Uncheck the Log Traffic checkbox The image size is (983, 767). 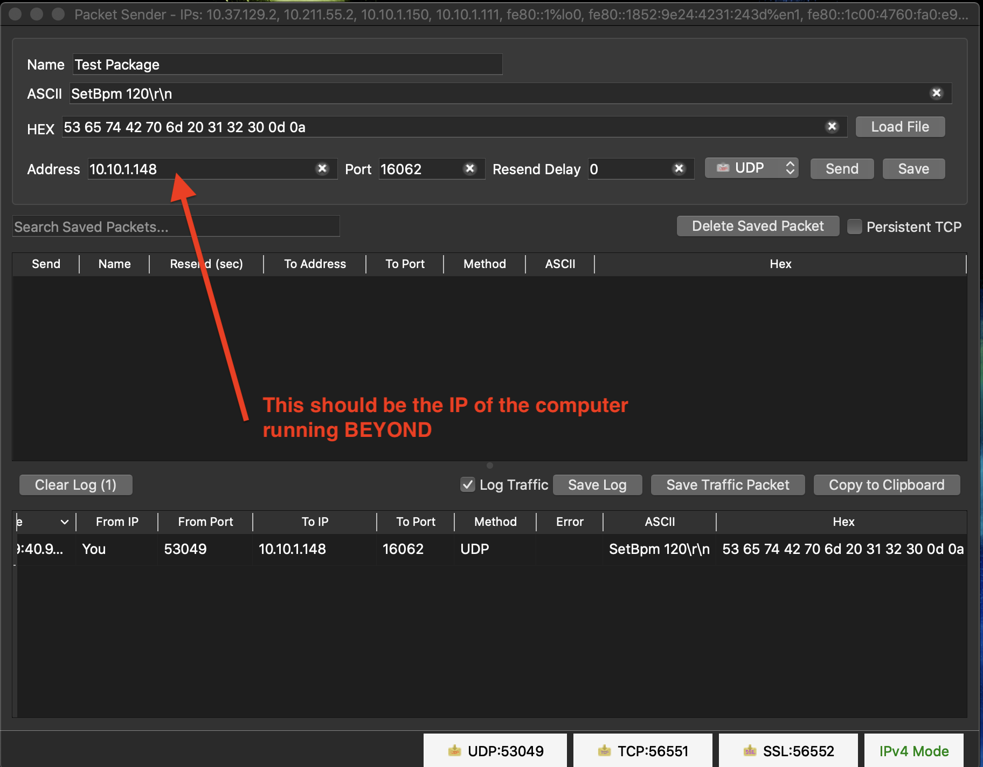468,484
